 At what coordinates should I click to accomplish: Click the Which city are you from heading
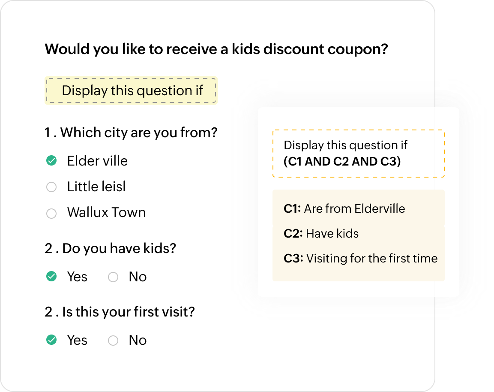[x=131, y=133]
